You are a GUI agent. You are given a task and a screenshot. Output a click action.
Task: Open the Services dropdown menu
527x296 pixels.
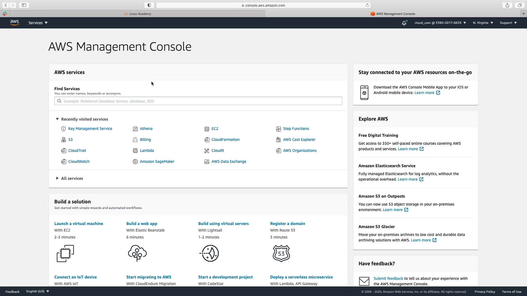38,23
